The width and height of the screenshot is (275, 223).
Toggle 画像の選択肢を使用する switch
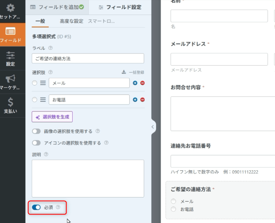pos(37,131)
